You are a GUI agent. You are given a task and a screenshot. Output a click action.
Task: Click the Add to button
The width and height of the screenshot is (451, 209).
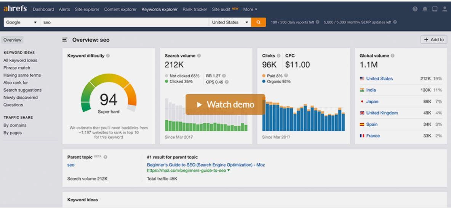(434, 40)
